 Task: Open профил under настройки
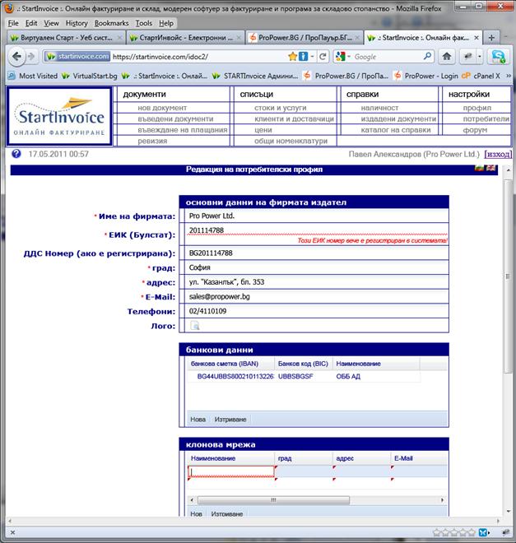[x=476, y=108]
